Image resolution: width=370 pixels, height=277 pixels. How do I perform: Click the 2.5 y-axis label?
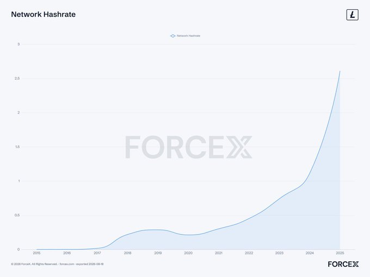pos(17,78)
